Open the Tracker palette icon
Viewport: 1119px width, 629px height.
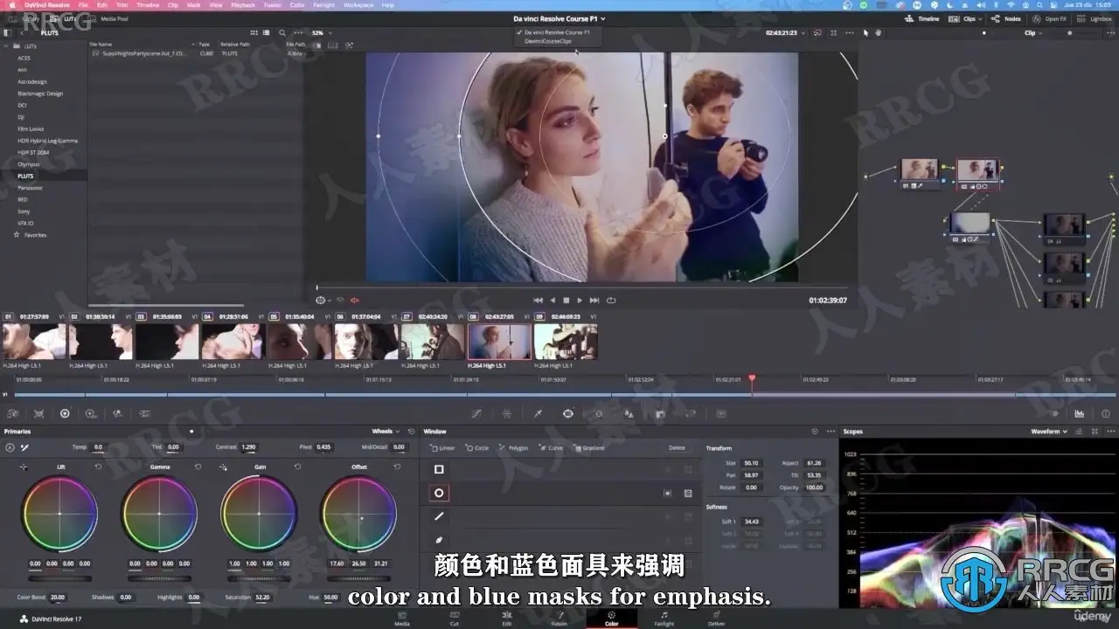[x=598, y=413]
